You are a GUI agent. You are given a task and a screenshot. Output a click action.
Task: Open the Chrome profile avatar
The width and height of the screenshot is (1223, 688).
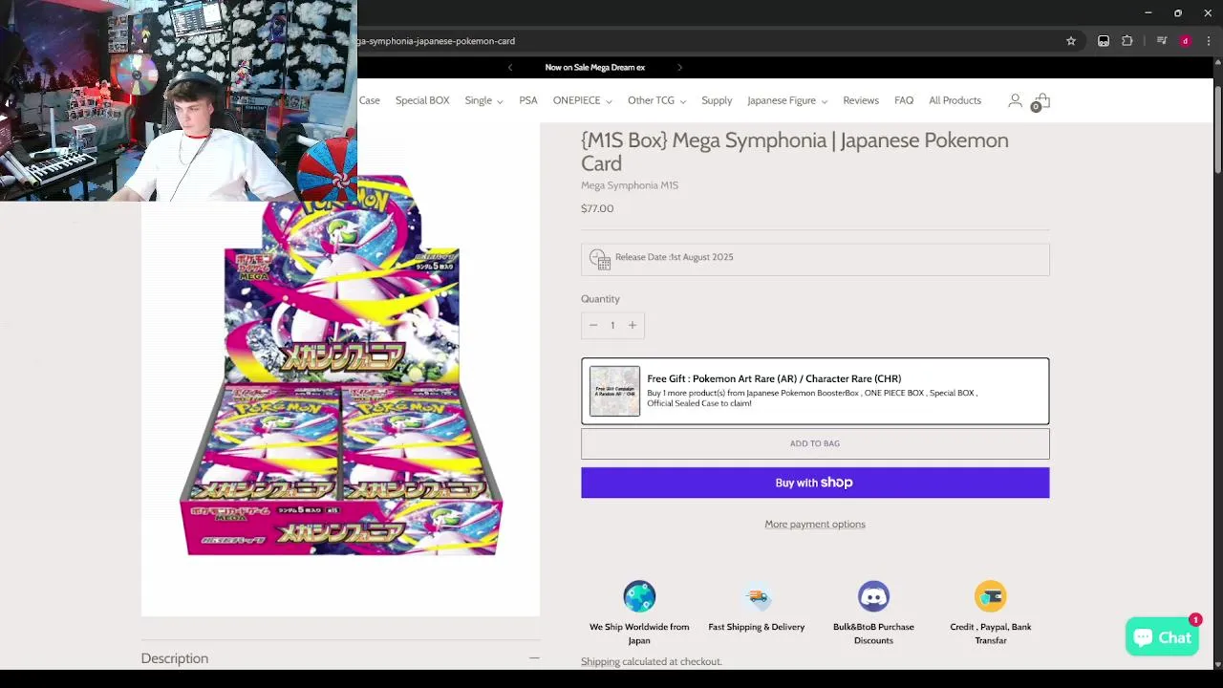pyautogui.click(x=1186, y=41)
